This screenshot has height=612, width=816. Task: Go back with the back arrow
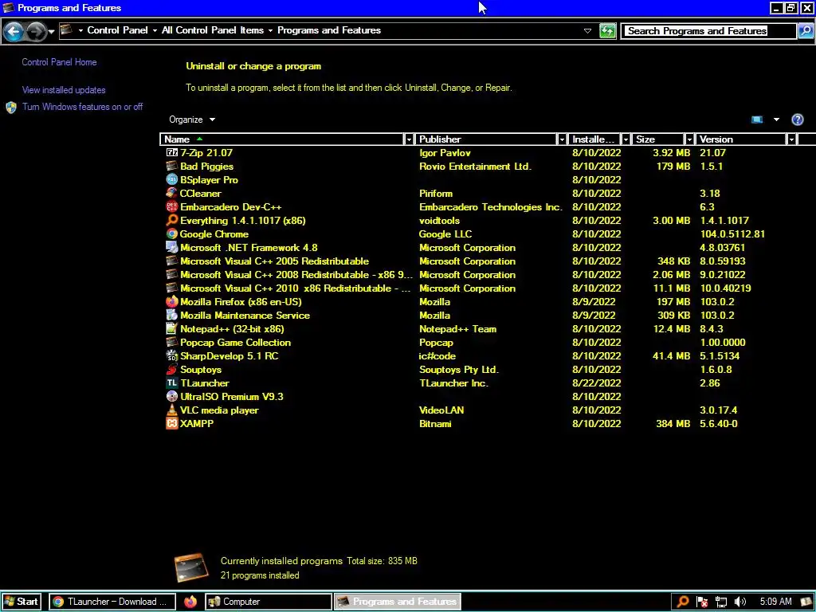(x=14, y=32)
